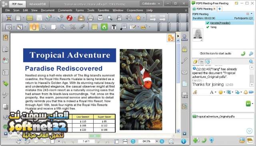Viewport: 256px width, 146px height.
Task: Click the padlock security icon in right sidebar
Action: point(184,49)
